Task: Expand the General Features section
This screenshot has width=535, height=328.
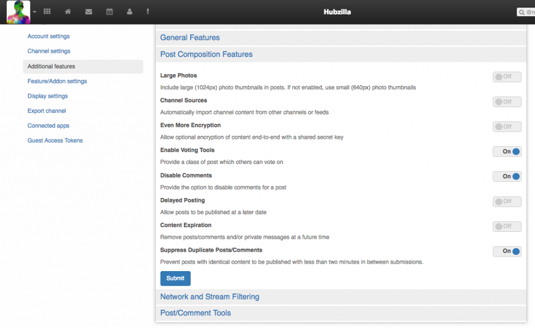Action: pyautogui.click(x=190, y=38)
